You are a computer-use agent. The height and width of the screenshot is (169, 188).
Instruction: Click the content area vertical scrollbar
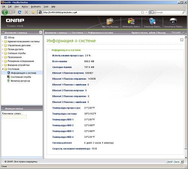click(x=186, y=97)
